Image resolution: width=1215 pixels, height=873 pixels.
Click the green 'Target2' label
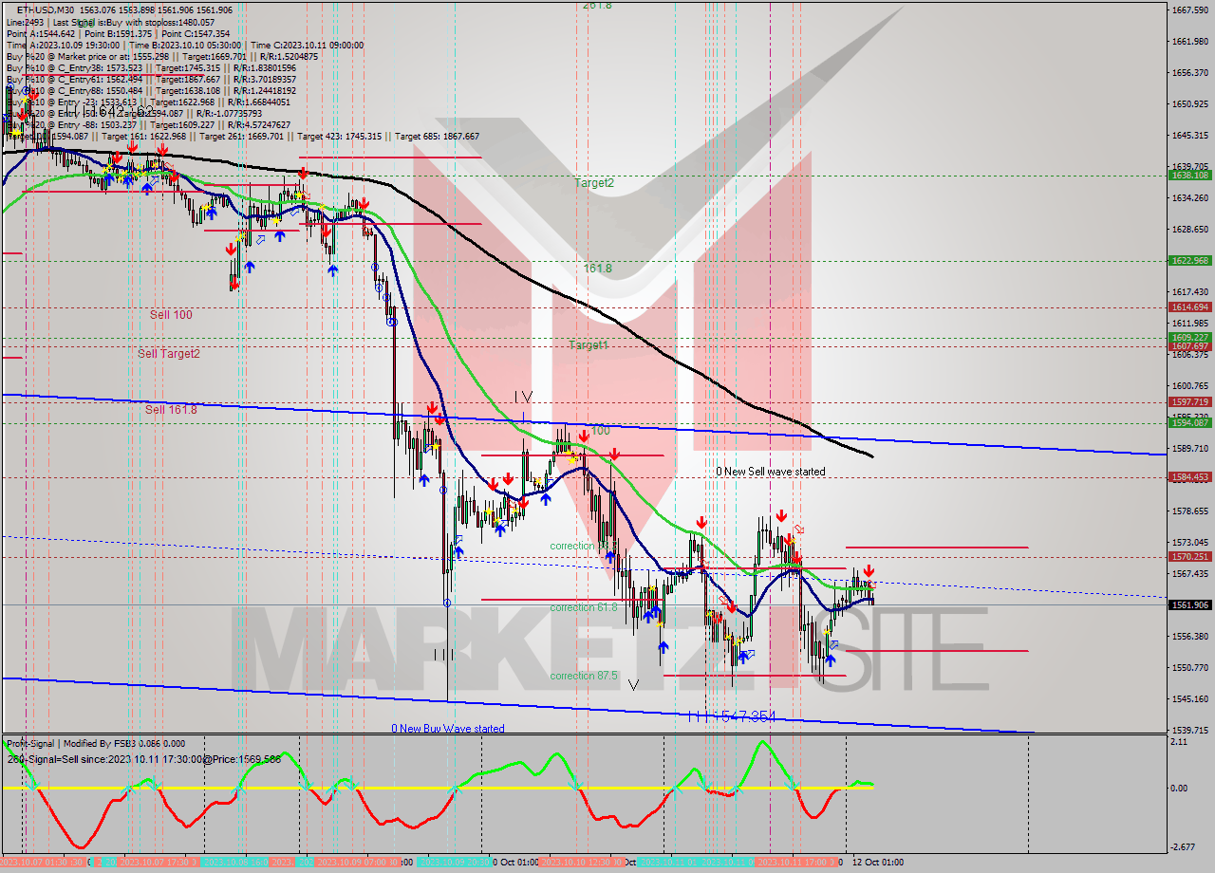pyautogui.click(x=594, y=183)
